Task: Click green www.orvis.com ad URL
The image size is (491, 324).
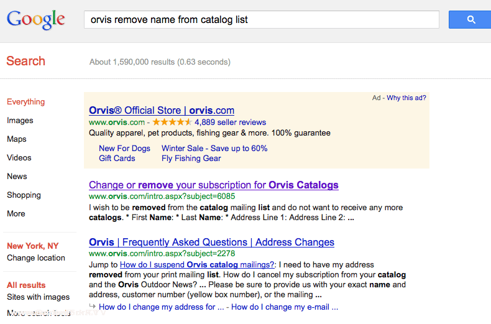Action: [x=117, y=123]
